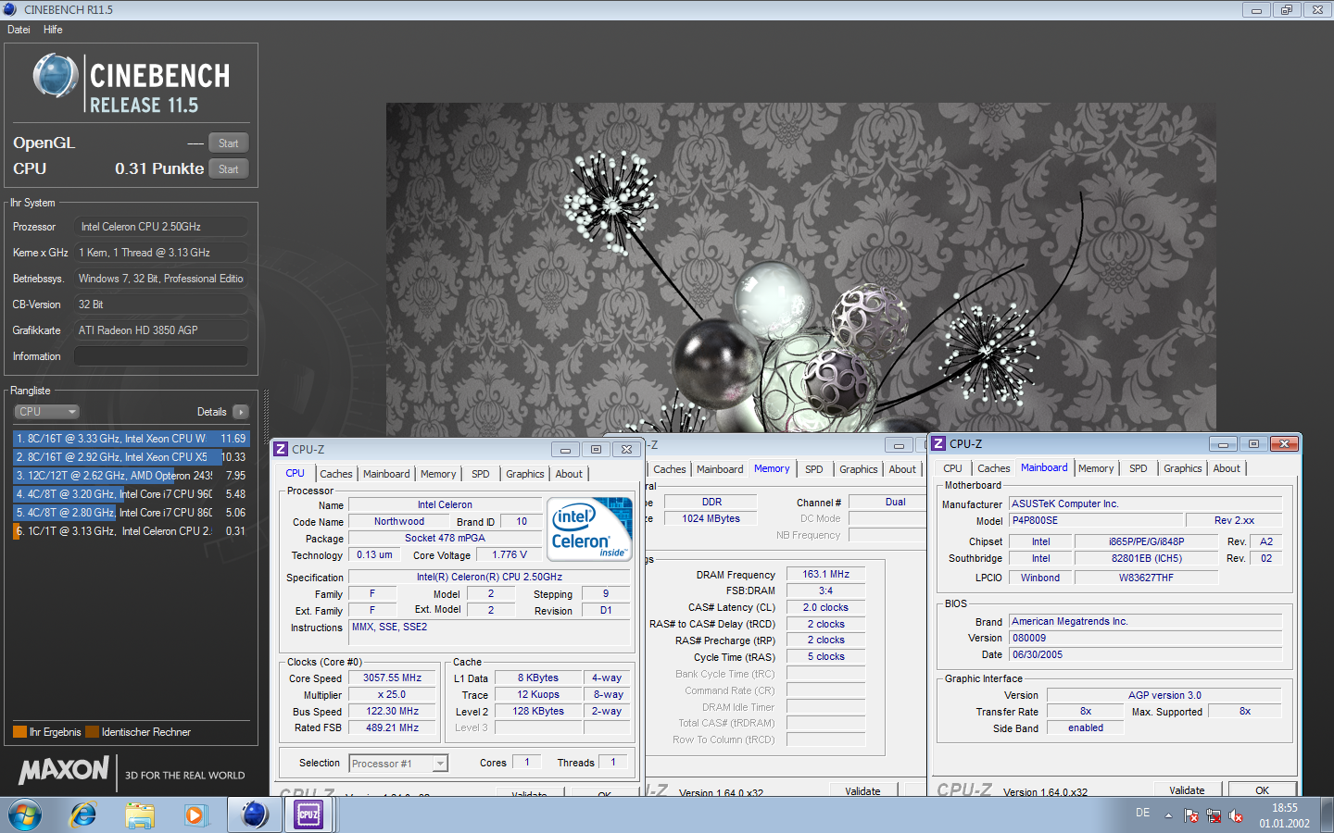Click the Intel Celeron inside logo
The image size is (1334, 833).
coord(589,528)
